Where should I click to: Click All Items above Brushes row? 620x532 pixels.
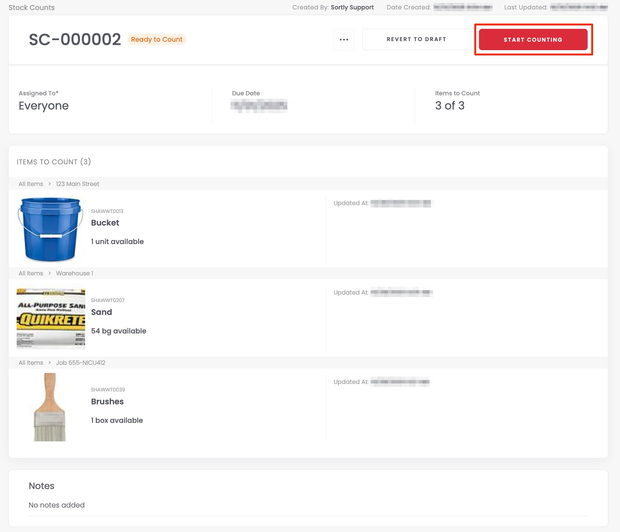pos(31,363)
